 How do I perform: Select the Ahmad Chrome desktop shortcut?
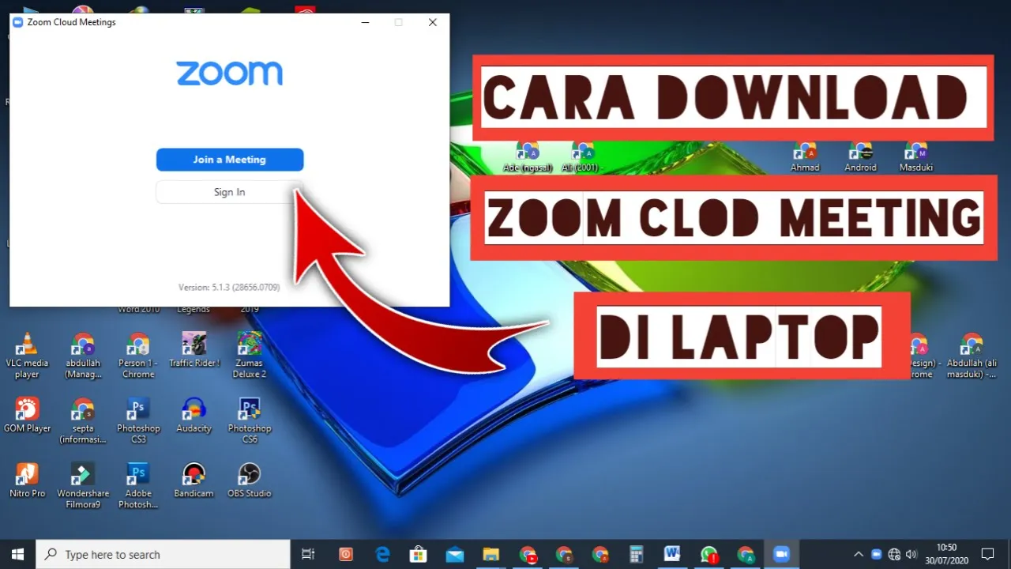coord(806,156)
